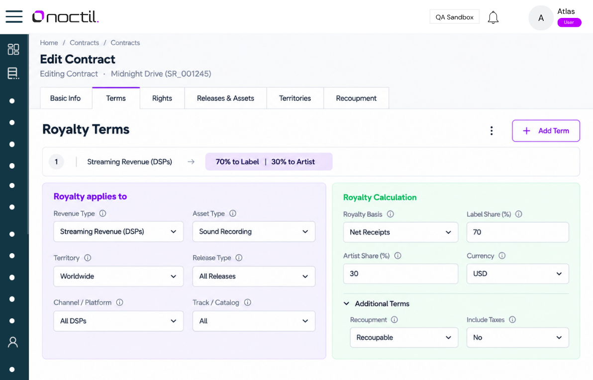Image resolution: width=593 pixels, height=380 pixels.
Task: Show info for Label Share (%)
Action: pos(518,214)
